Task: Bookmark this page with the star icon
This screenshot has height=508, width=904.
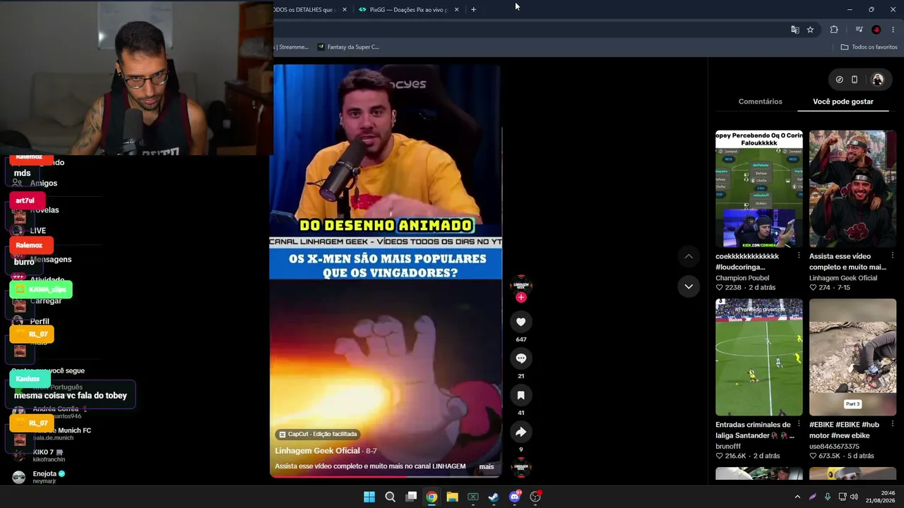Action: pos(810,30)
